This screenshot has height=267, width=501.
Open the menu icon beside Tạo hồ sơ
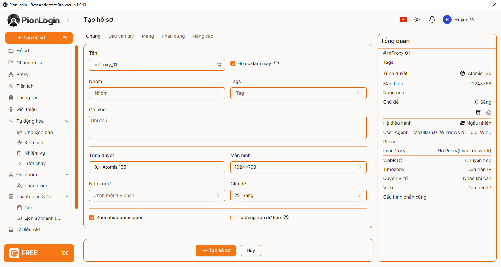click(x=65, y=38)
